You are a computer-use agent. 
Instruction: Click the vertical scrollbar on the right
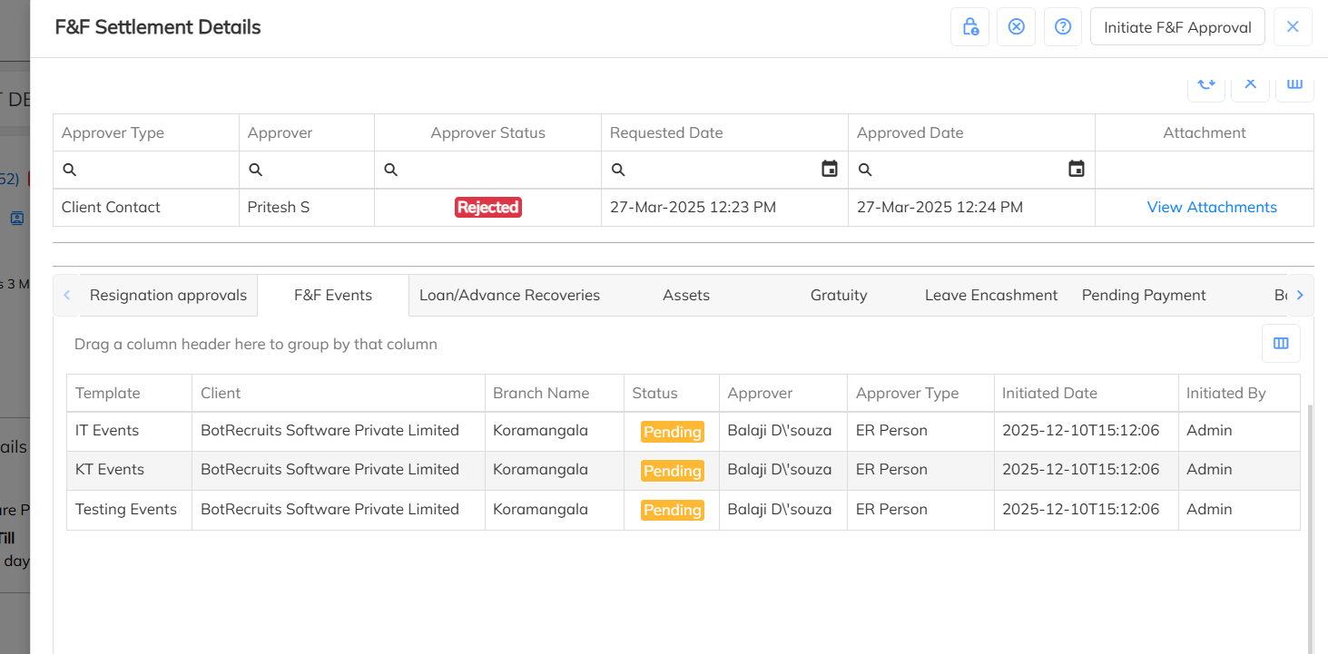(1308, 526)
